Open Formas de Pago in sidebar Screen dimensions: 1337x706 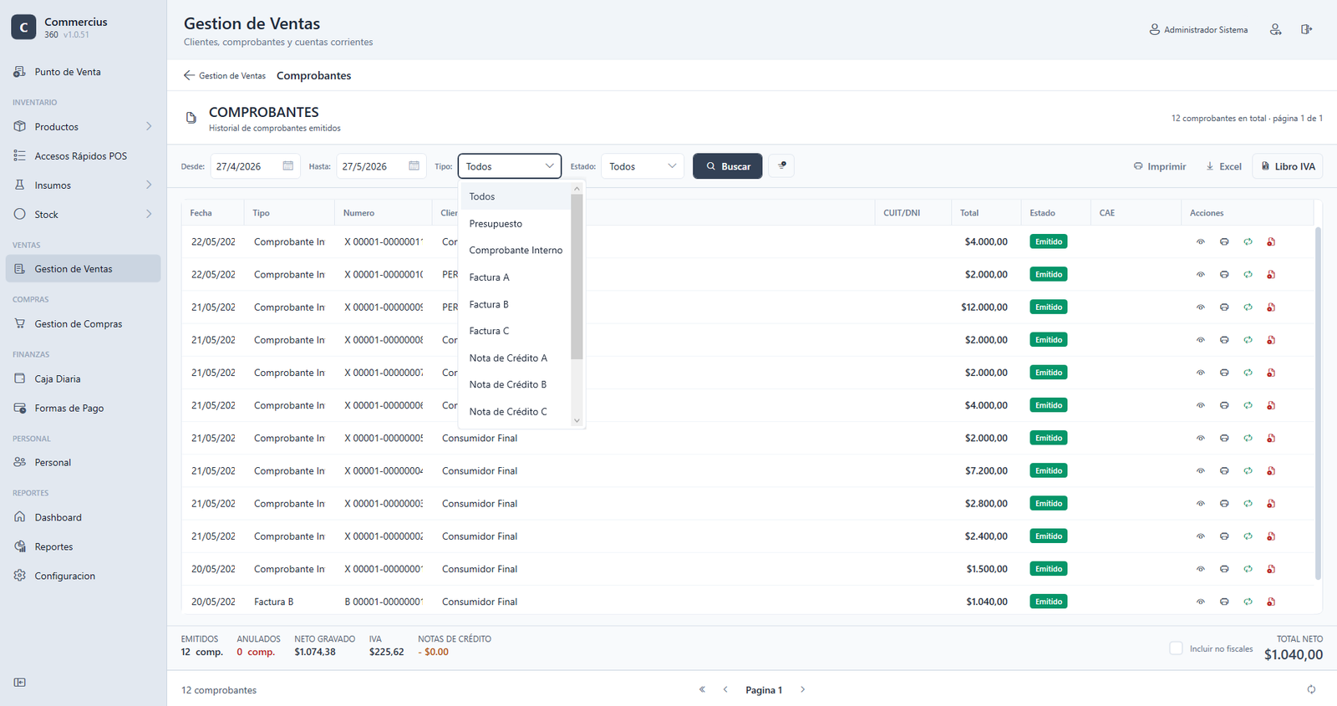click(x=83, y=408)
